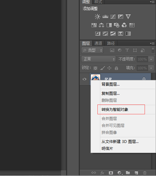Add a Brightness/Contrast adjustment
Screen dimensions: 156x176
coord(97,16)
